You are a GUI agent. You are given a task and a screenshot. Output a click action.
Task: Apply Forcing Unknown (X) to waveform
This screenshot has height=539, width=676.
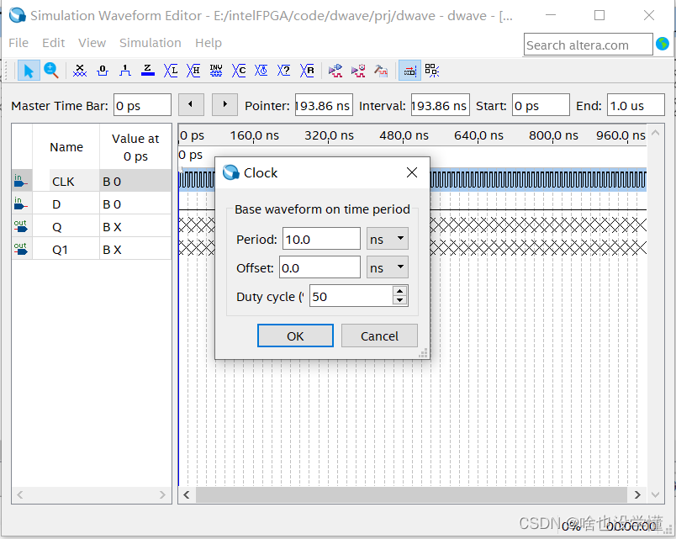point(80,71)
